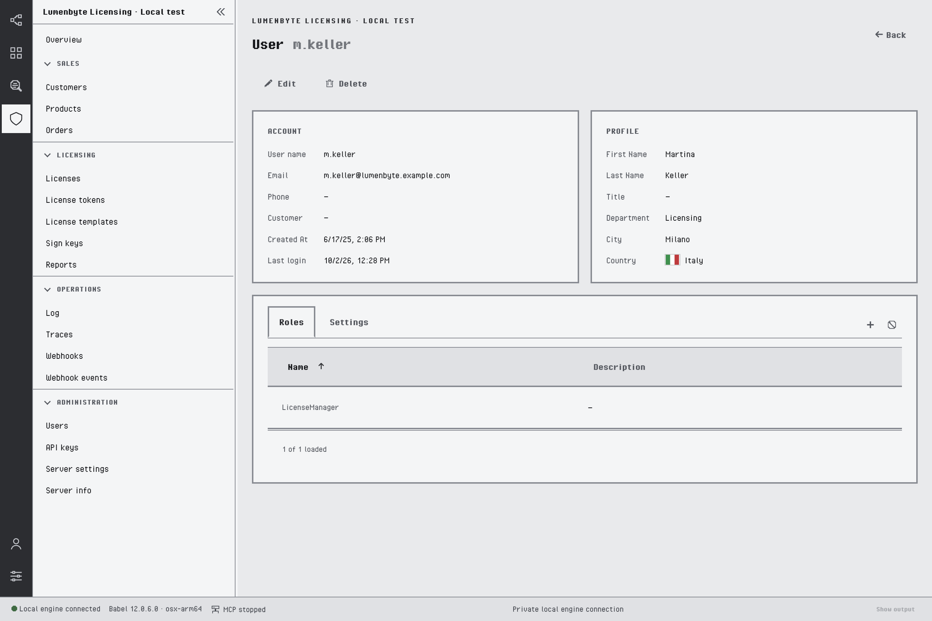Select the shield licensing icon
Screen dimensions: 932x621
(16, 119)
